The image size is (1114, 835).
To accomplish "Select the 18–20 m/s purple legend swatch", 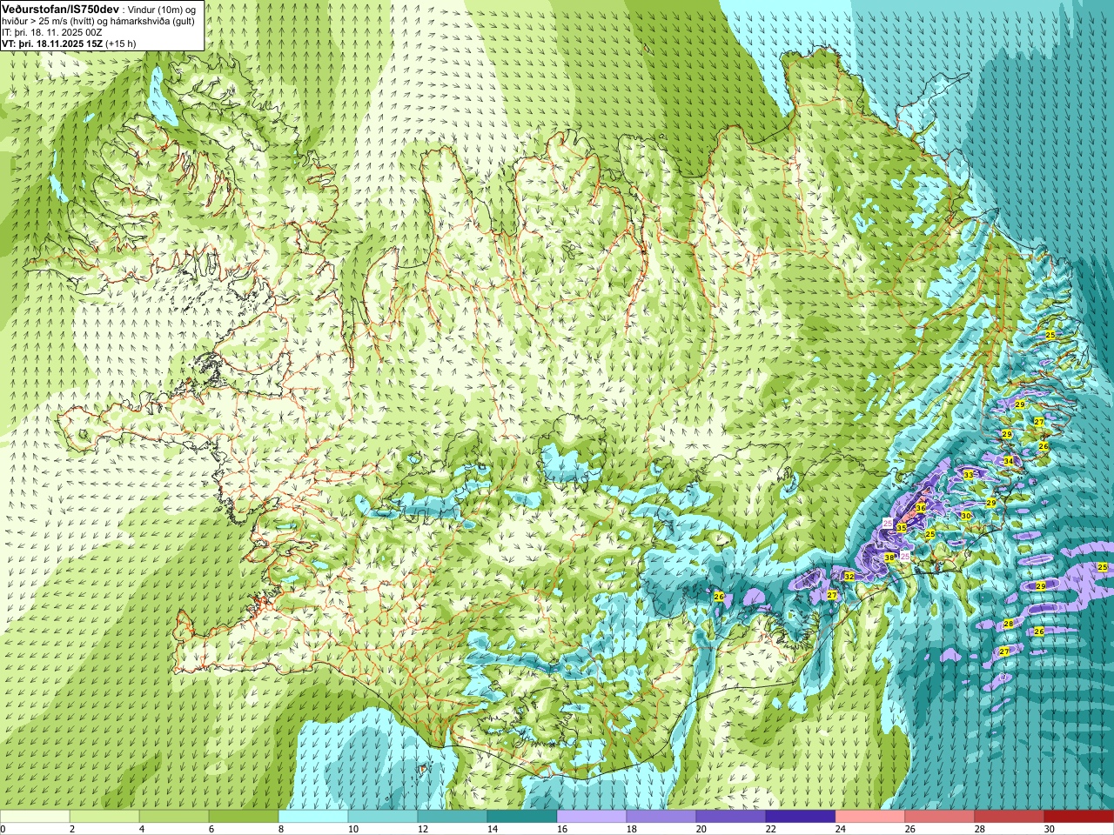I will point(661,817).
